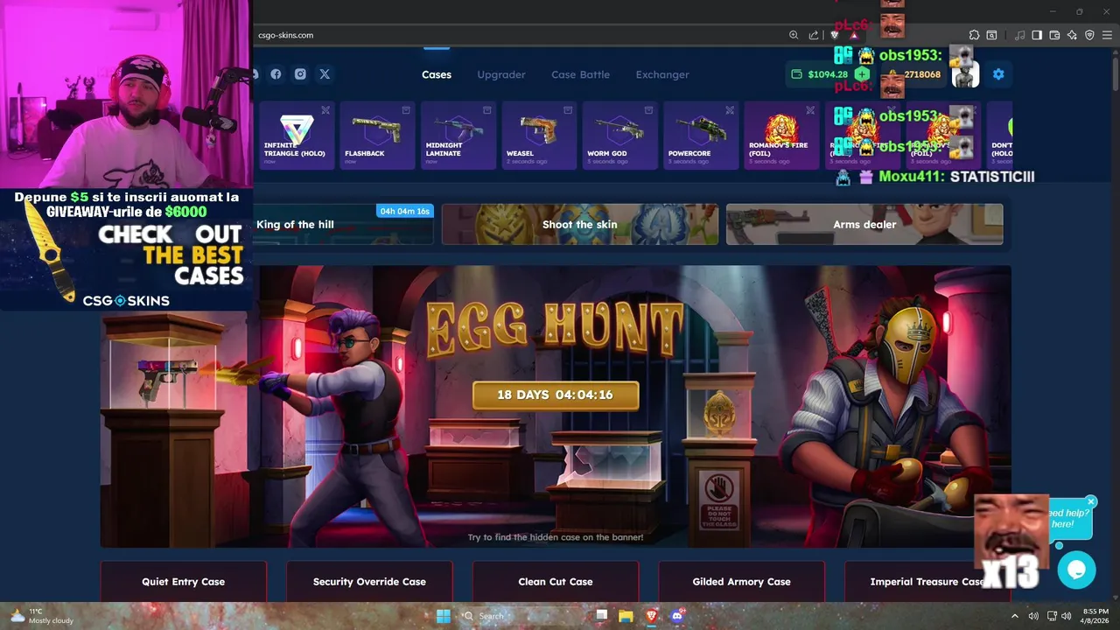Click the Brave Rewards triangle icon
Viewport: 1120px width, 630px height.
(x=854, y=35)
